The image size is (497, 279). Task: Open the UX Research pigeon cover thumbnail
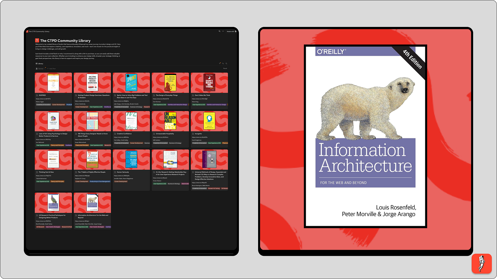tap(53, 202)
